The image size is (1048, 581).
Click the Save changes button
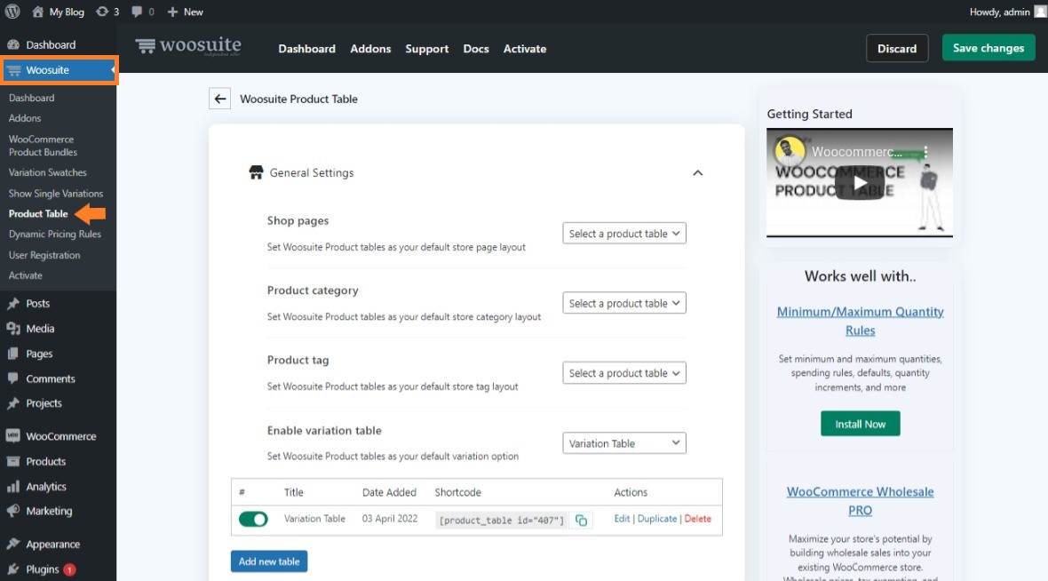[988, 48]
